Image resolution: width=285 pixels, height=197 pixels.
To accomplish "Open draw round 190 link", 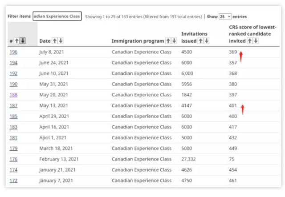I will 13,84.
